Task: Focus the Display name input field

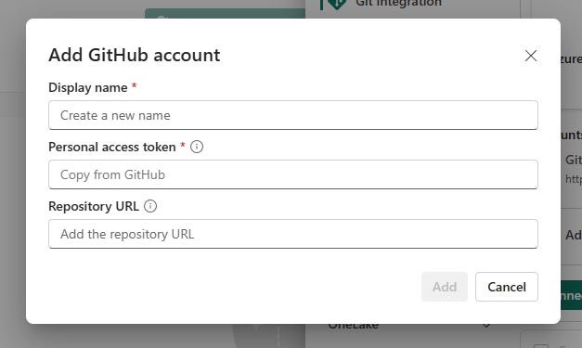Action: pyautogui.click(x=293, y=115)
